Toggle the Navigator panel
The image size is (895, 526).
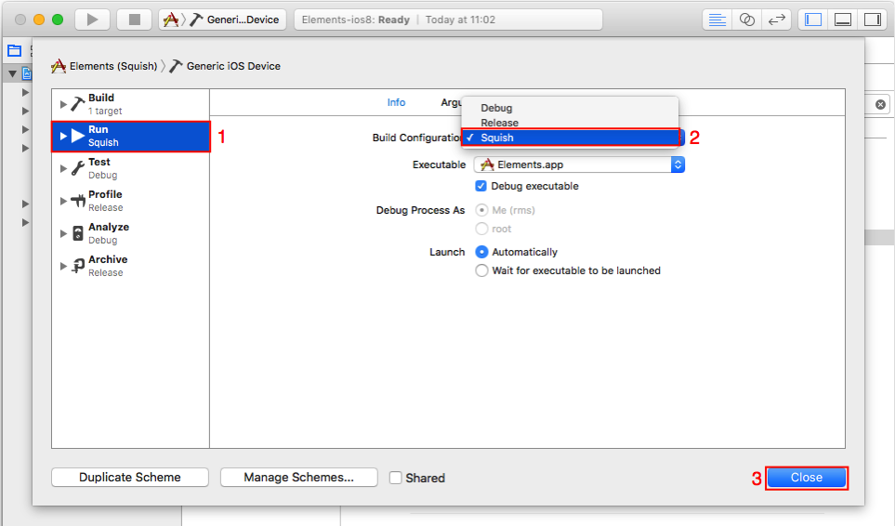(813, 20)
